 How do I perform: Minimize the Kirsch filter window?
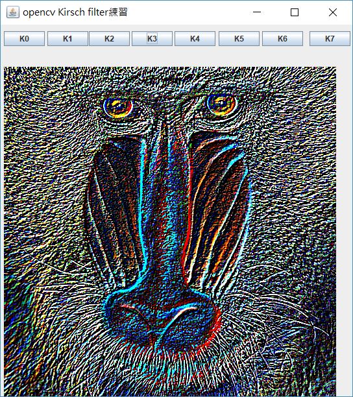coord(257,12)
